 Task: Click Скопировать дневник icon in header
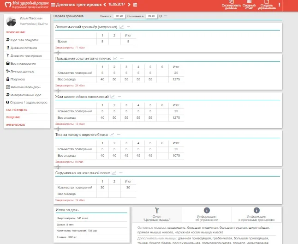pos(231,2)
